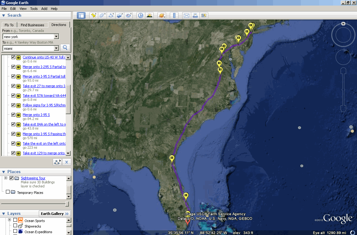This screenshot has height=235, width=357.
Task: Click the directions list scrollbar down arrow
Action: pos(68,153)
